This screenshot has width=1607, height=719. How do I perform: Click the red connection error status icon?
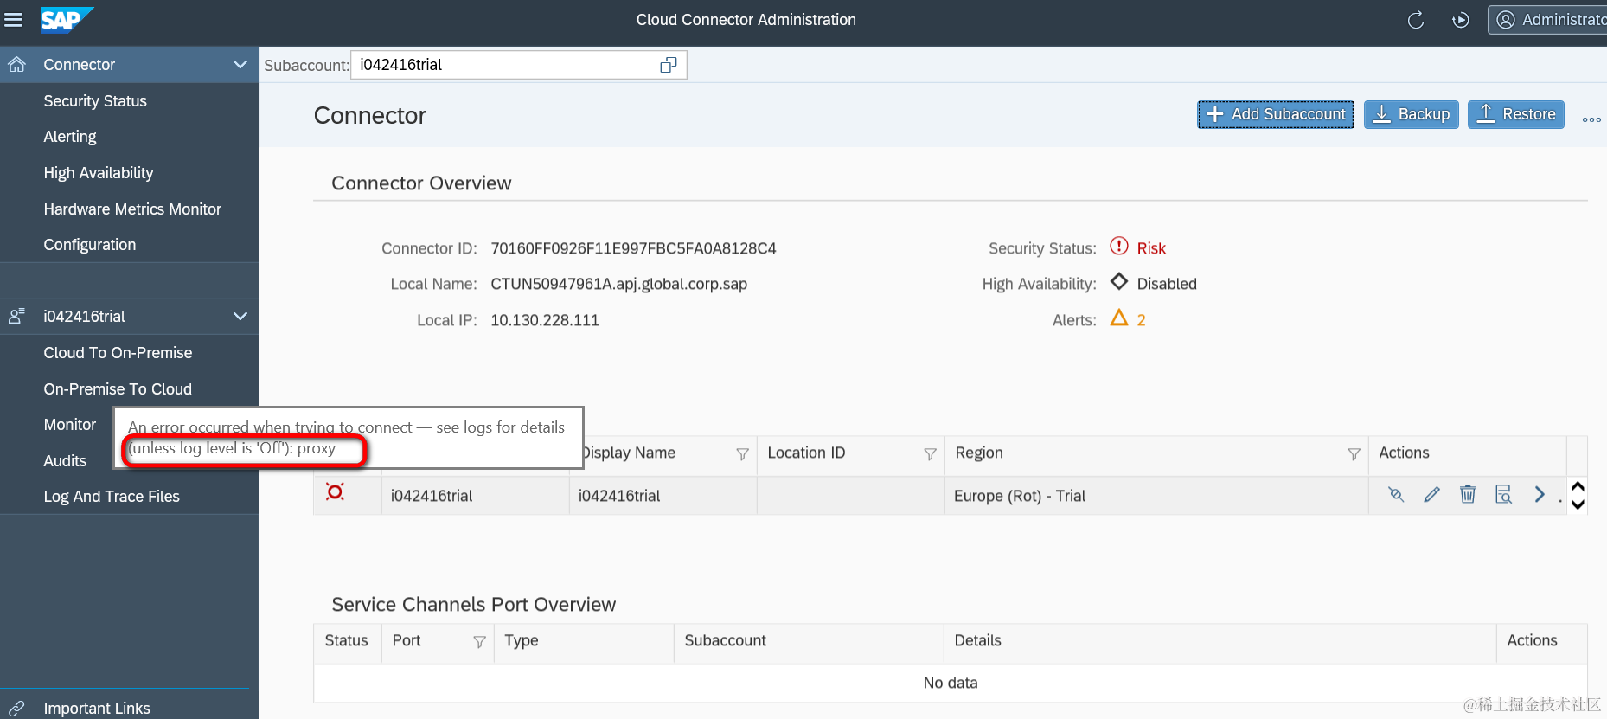[335, 492]
